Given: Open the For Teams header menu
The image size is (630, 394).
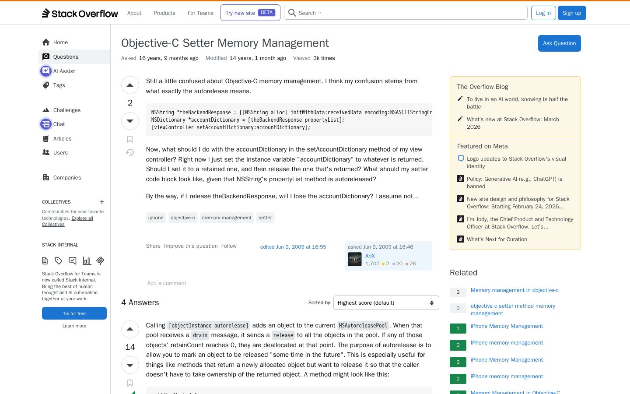Looking at the screenshot, I should point(200,13).
